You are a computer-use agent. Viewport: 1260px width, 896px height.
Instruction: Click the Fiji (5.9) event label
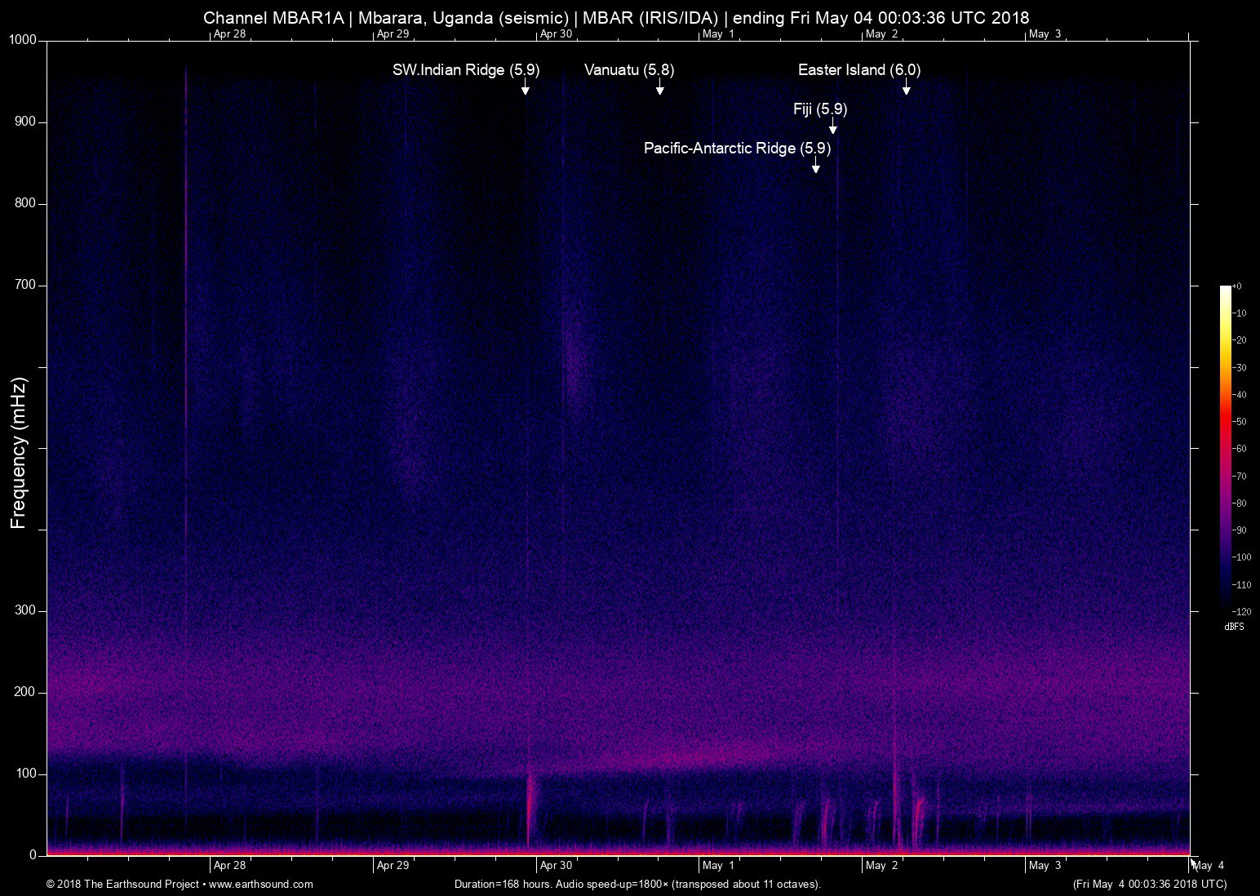point(820,109)
